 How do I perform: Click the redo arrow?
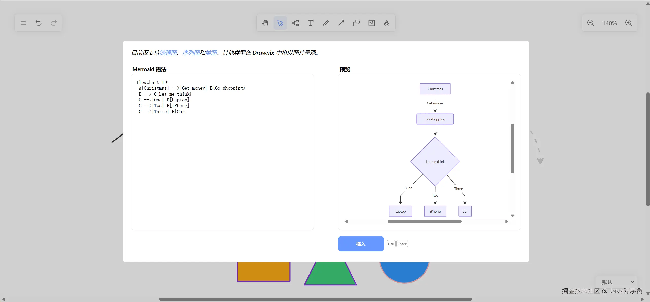tap(54, 23)
